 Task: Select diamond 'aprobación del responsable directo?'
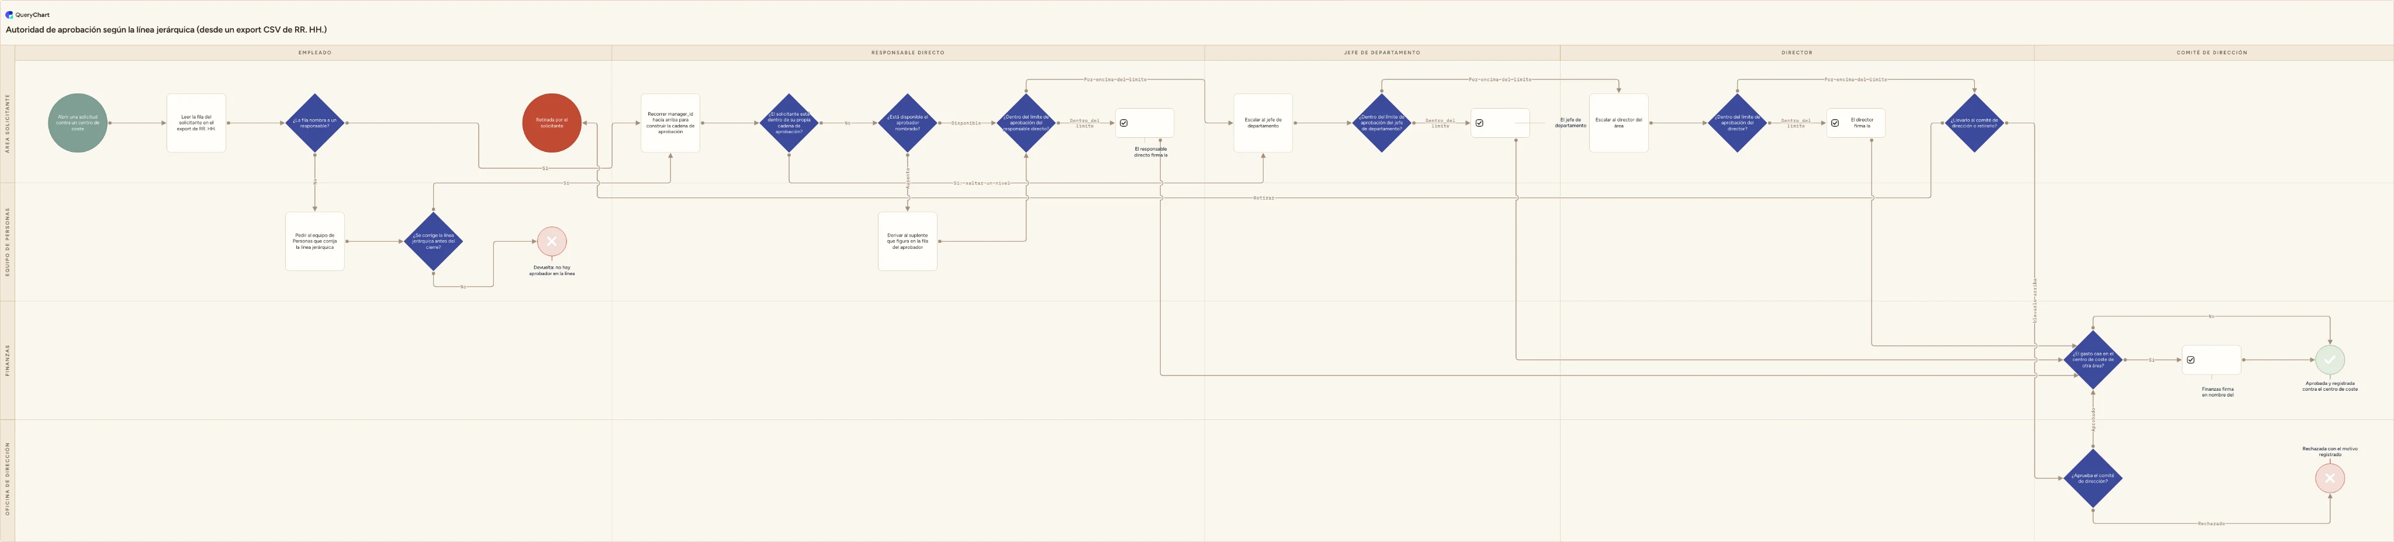1026,123
